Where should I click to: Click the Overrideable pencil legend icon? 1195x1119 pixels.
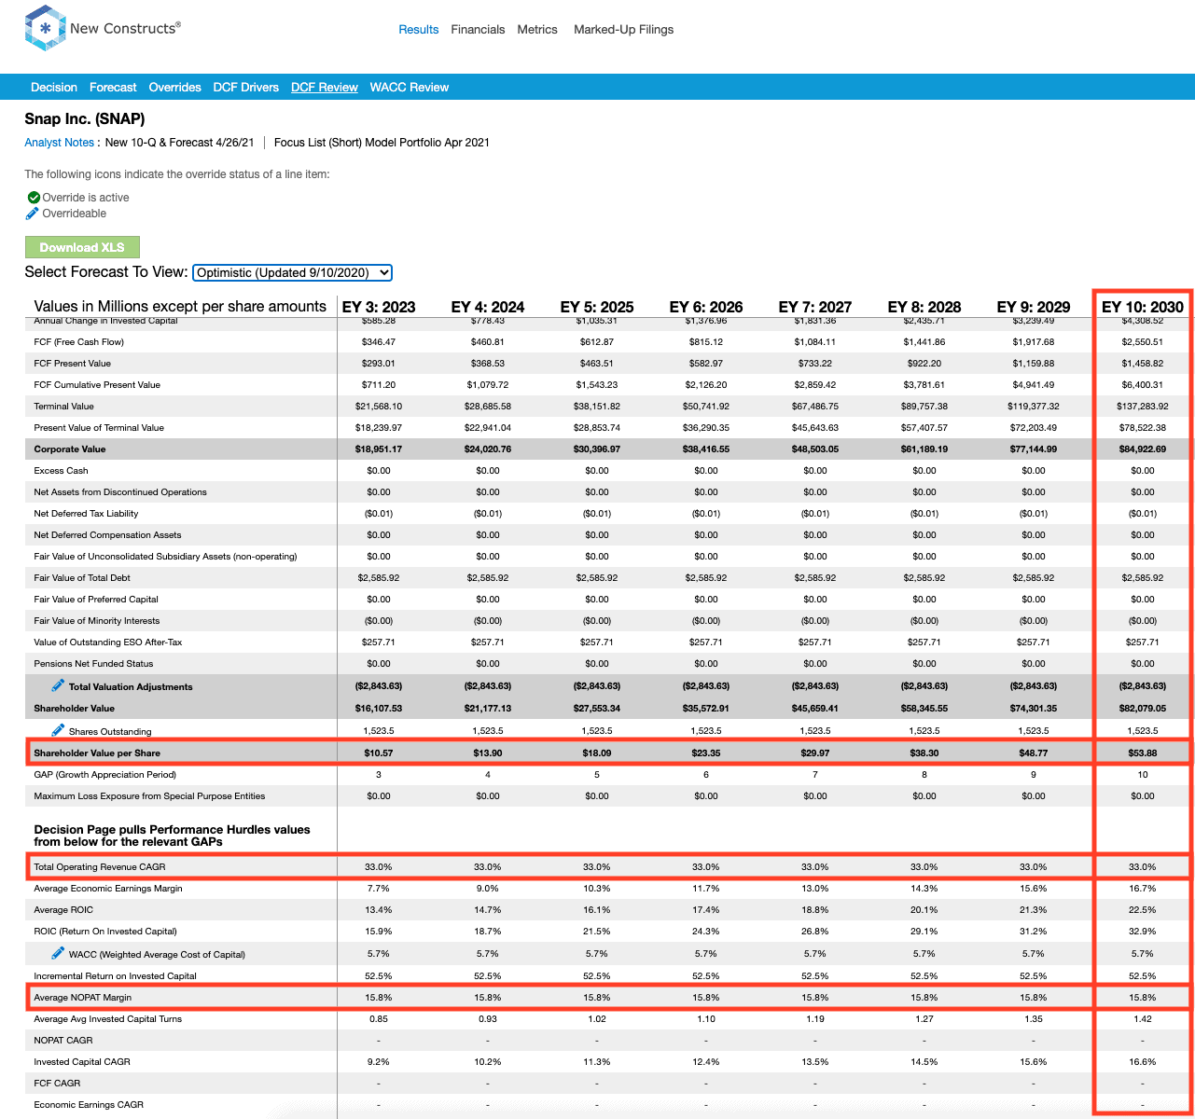coord(33,214)
